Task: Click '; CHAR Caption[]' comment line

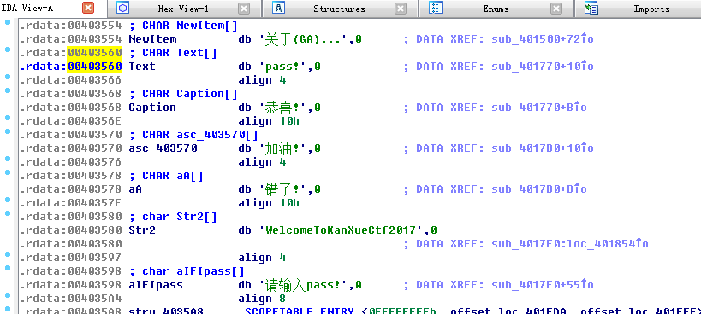Action: (x=183, y=94)
